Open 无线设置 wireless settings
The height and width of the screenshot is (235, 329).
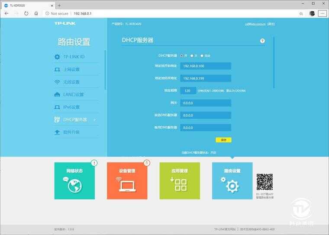(71, 82)
